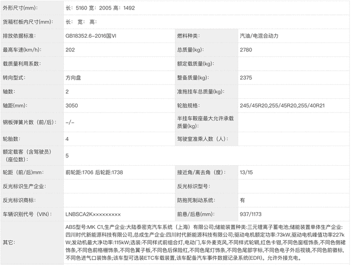This screenshot has width=351, height=265.
Task: Select the 方向盘 steering type value
Action: coord(74,78)
